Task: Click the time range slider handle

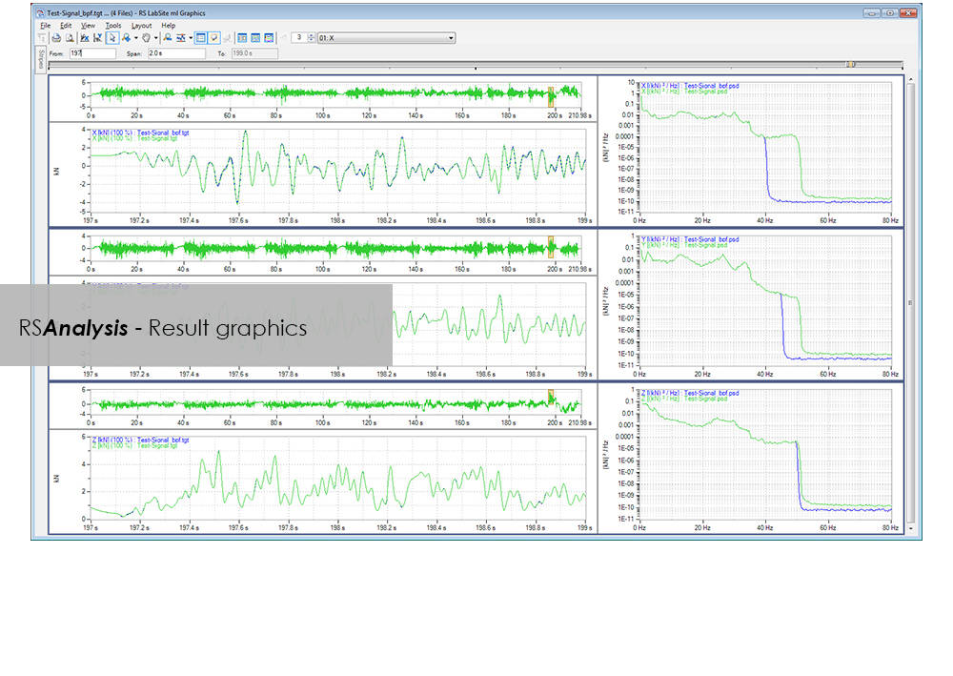Action: (851, 65)
